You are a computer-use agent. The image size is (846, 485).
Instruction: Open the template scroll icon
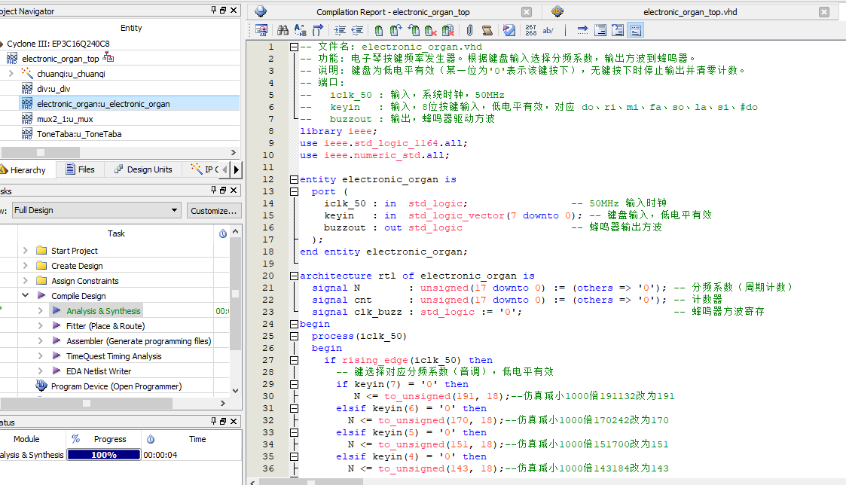(x=487, y=30)
